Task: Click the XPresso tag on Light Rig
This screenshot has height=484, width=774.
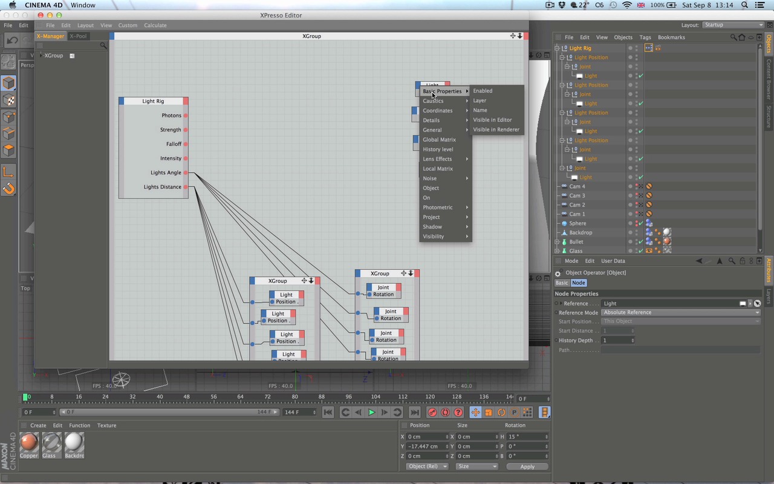Action: (x=648, y=48)
